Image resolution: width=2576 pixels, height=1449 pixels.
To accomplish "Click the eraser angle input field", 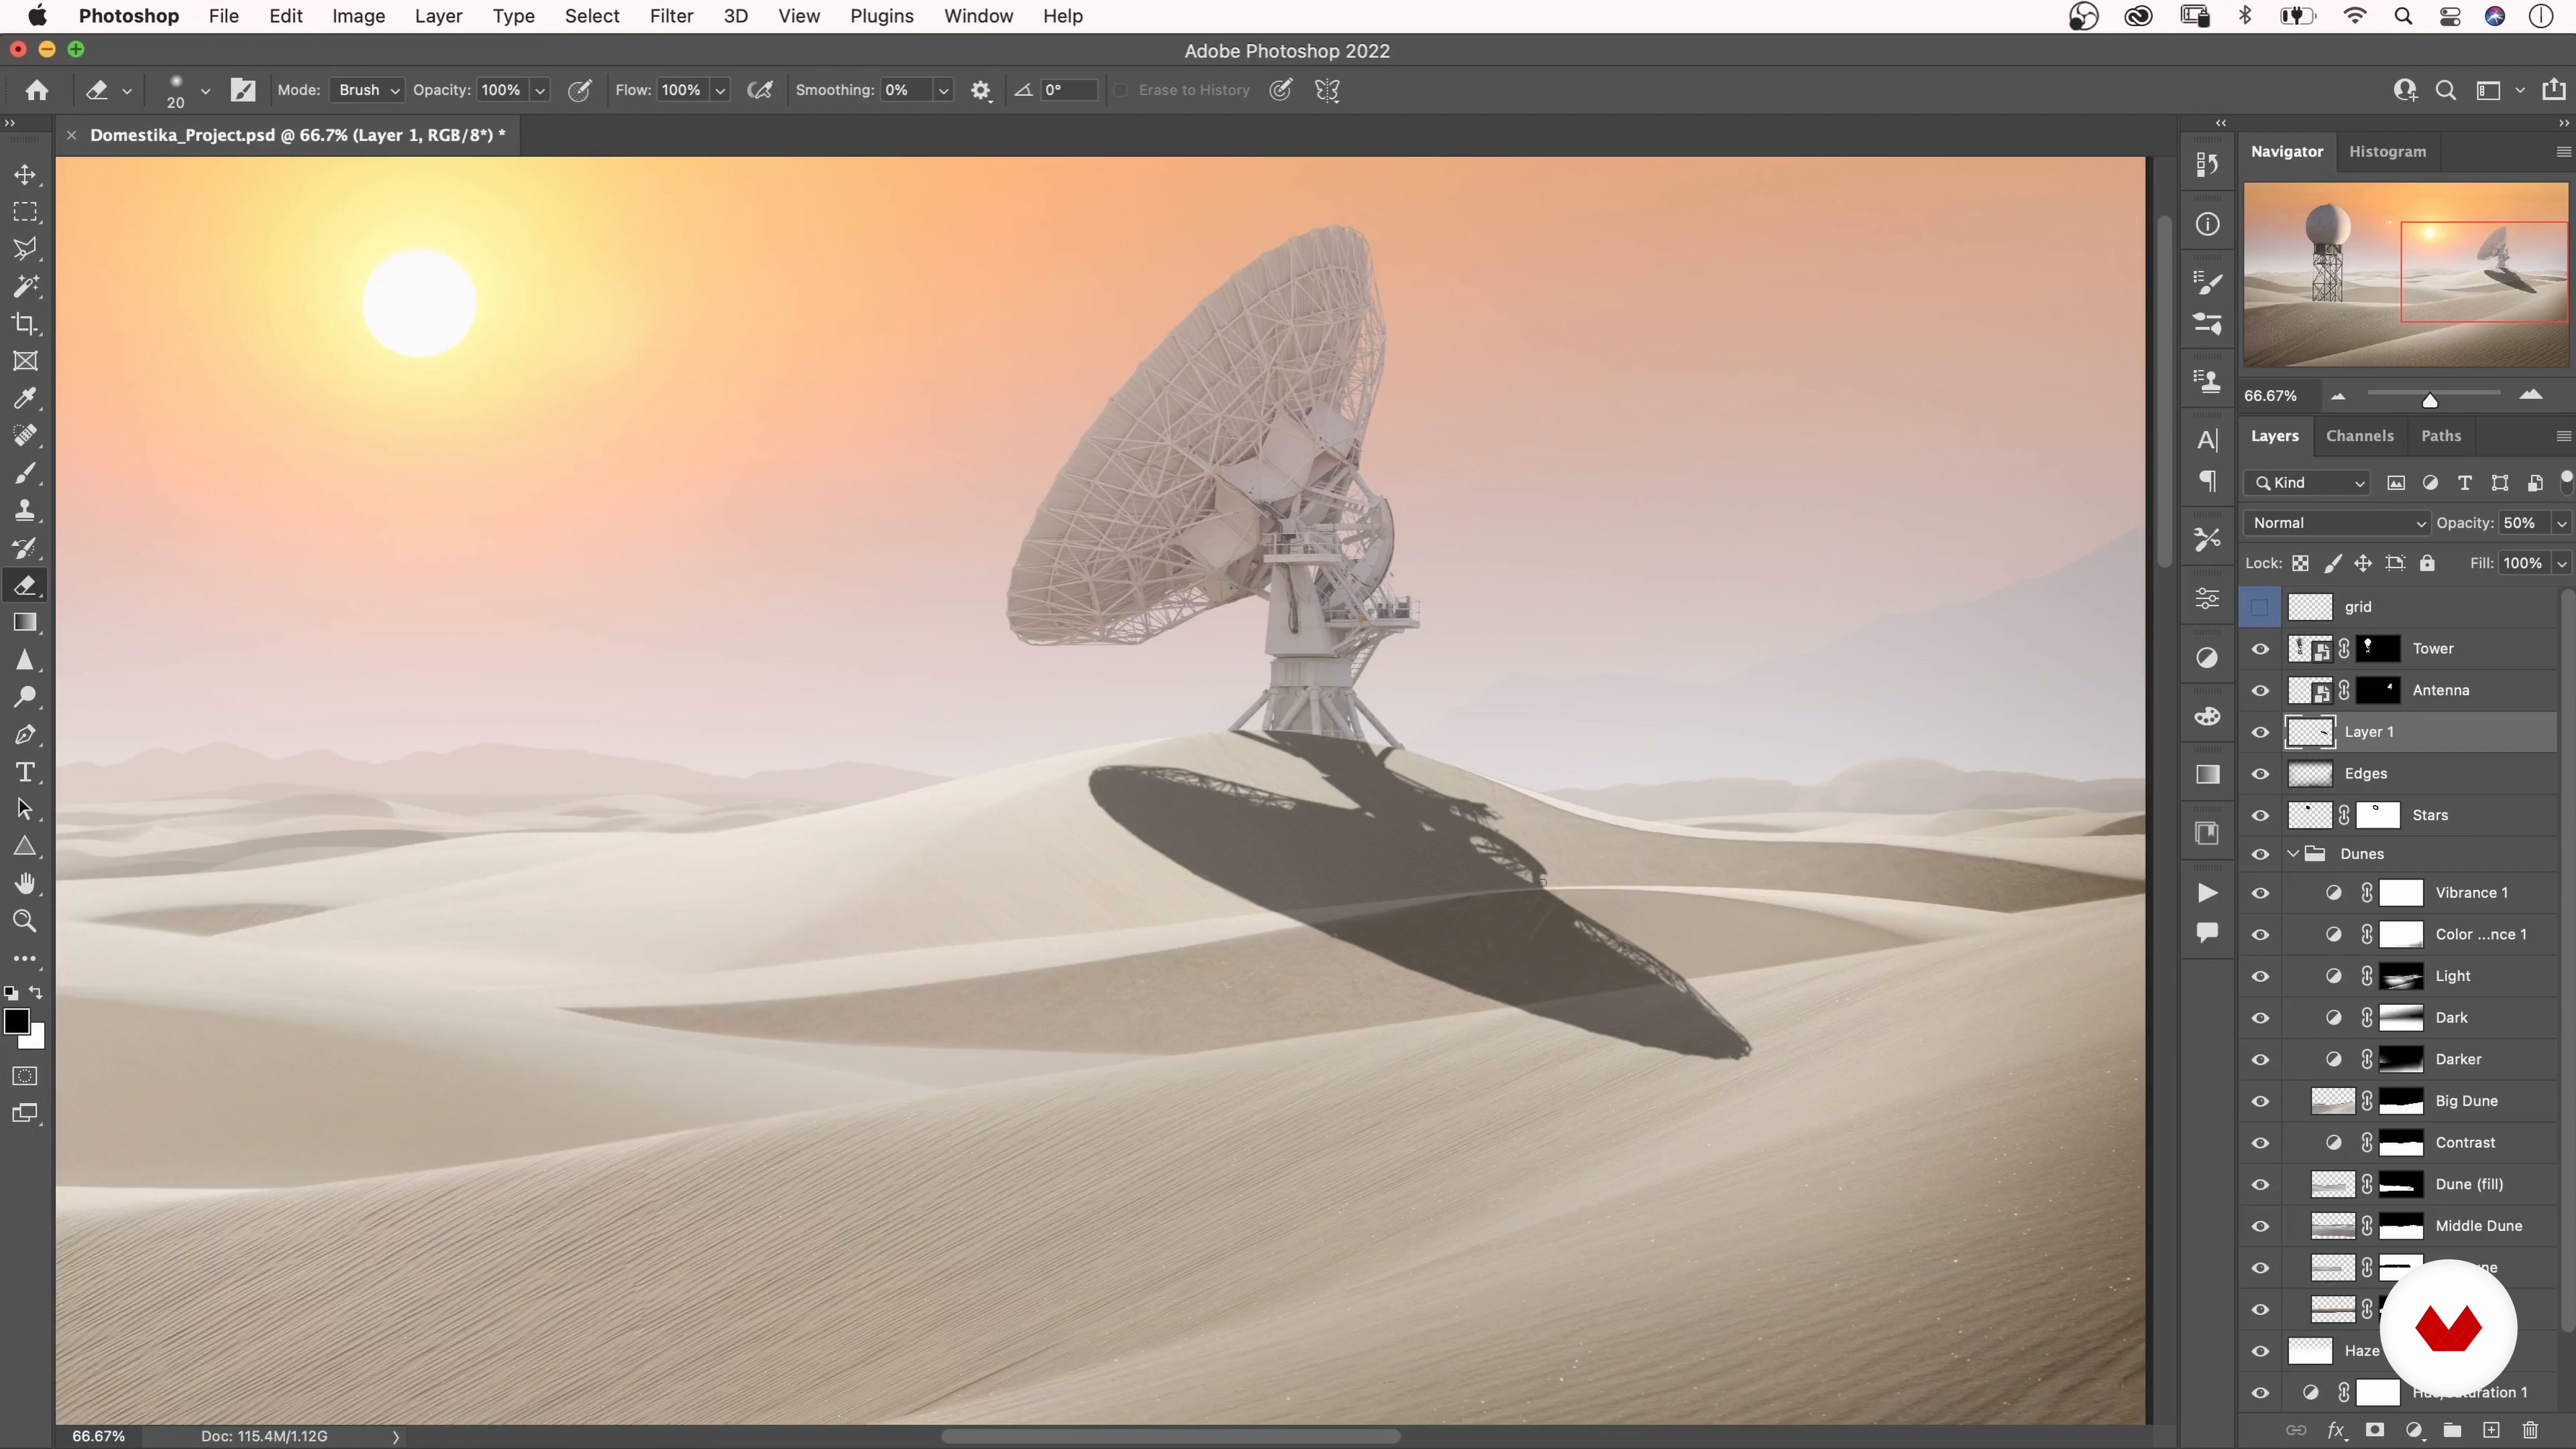I will [x=1068, y=90].
